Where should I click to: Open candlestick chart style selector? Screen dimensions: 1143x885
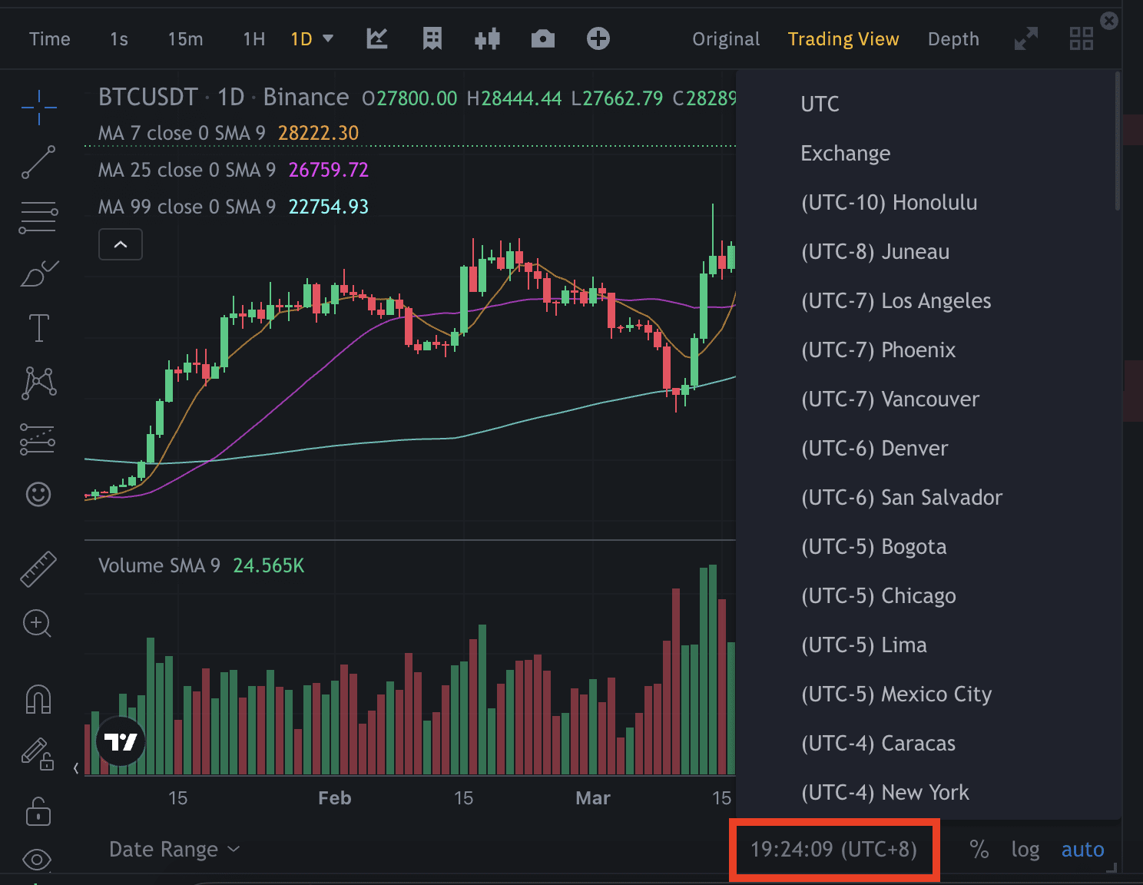(488, 38)
